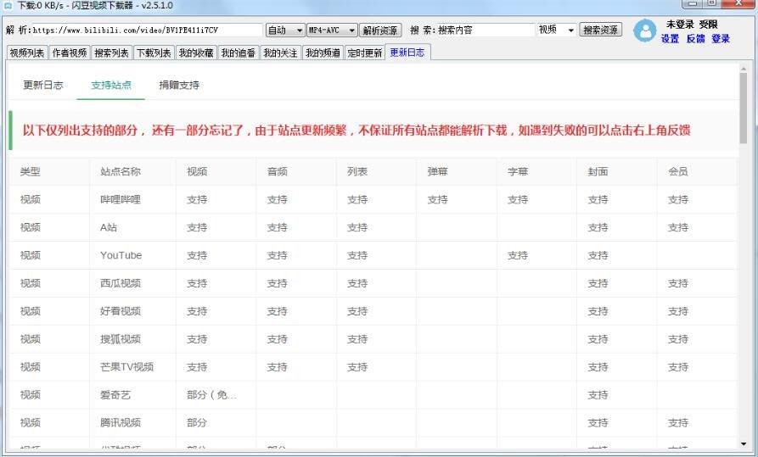Open the 自动 quality dropdown
This screenshot has width=758, height=457.
point(285,30)
